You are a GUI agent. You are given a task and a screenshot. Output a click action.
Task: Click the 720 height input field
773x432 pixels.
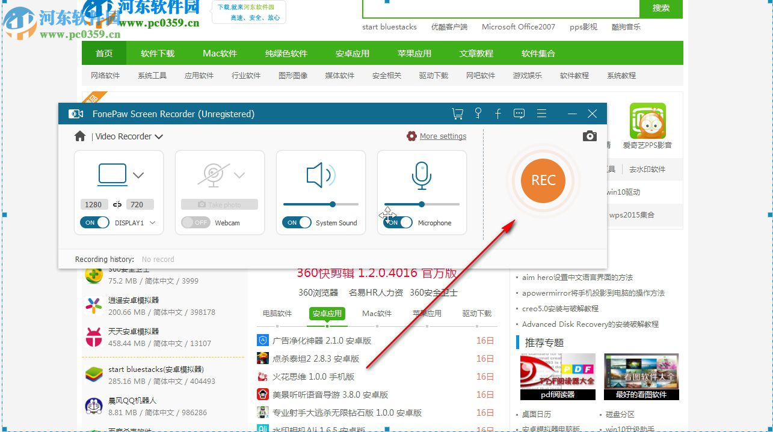click(x=140, y=204)
